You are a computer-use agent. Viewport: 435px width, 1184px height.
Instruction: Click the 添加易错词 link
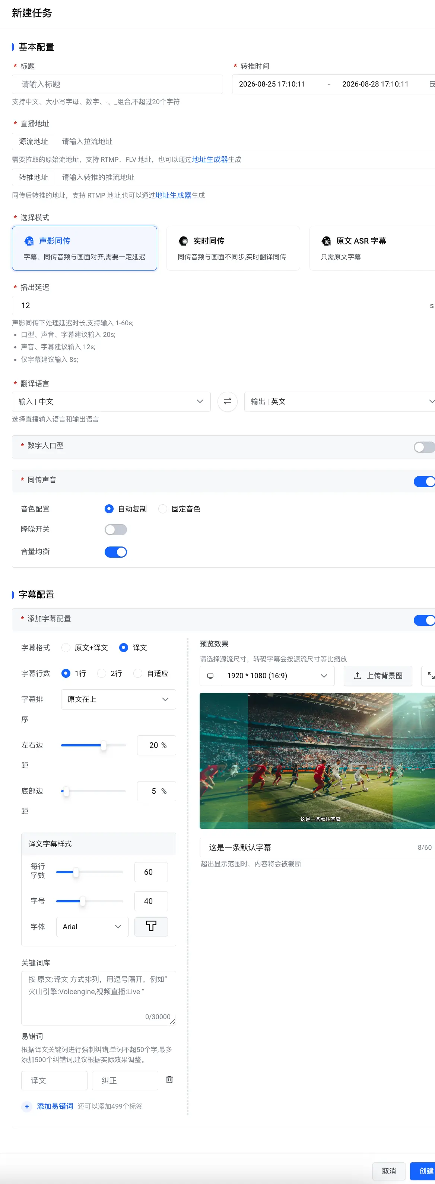click(x=55, y=1106)
